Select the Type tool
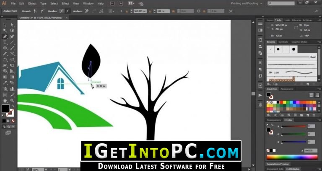The height and width of the screenshot is (171, 322). coord(5,42)
